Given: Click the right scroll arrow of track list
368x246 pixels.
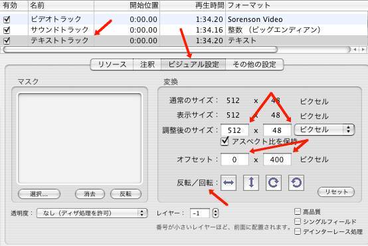Looking at the screenshot, I should point(363,49).
